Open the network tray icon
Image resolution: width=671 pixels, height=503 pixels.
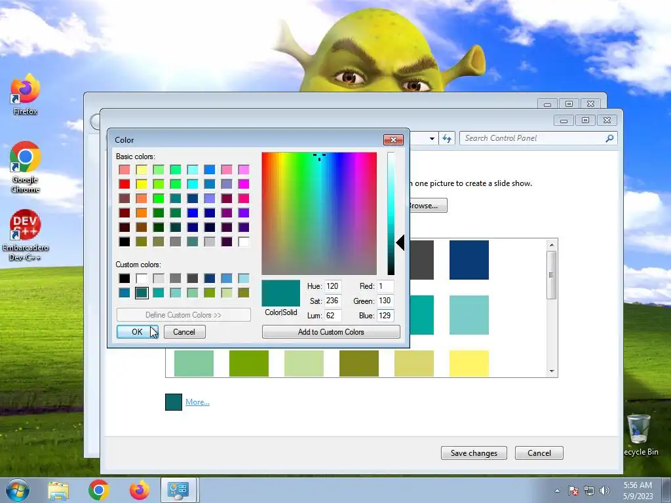coord(589,491)
